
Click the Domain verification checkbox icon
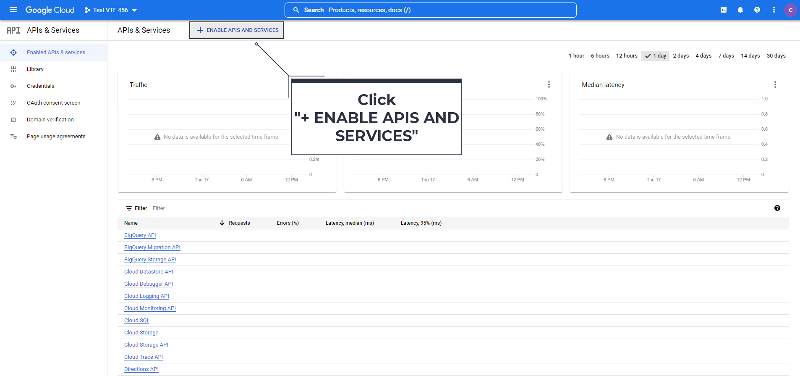point(13,120)
